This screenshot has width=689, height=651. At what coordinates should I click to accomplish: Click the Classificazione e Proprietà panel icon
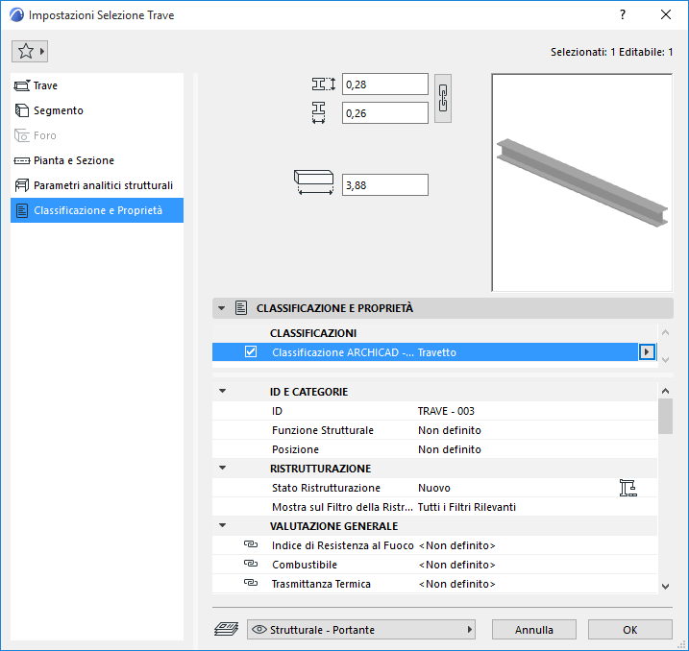[241, 308]
